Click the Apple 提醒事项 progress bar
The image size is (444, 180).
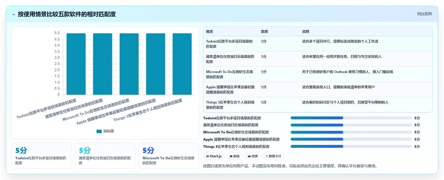click(x=351, y=139)
